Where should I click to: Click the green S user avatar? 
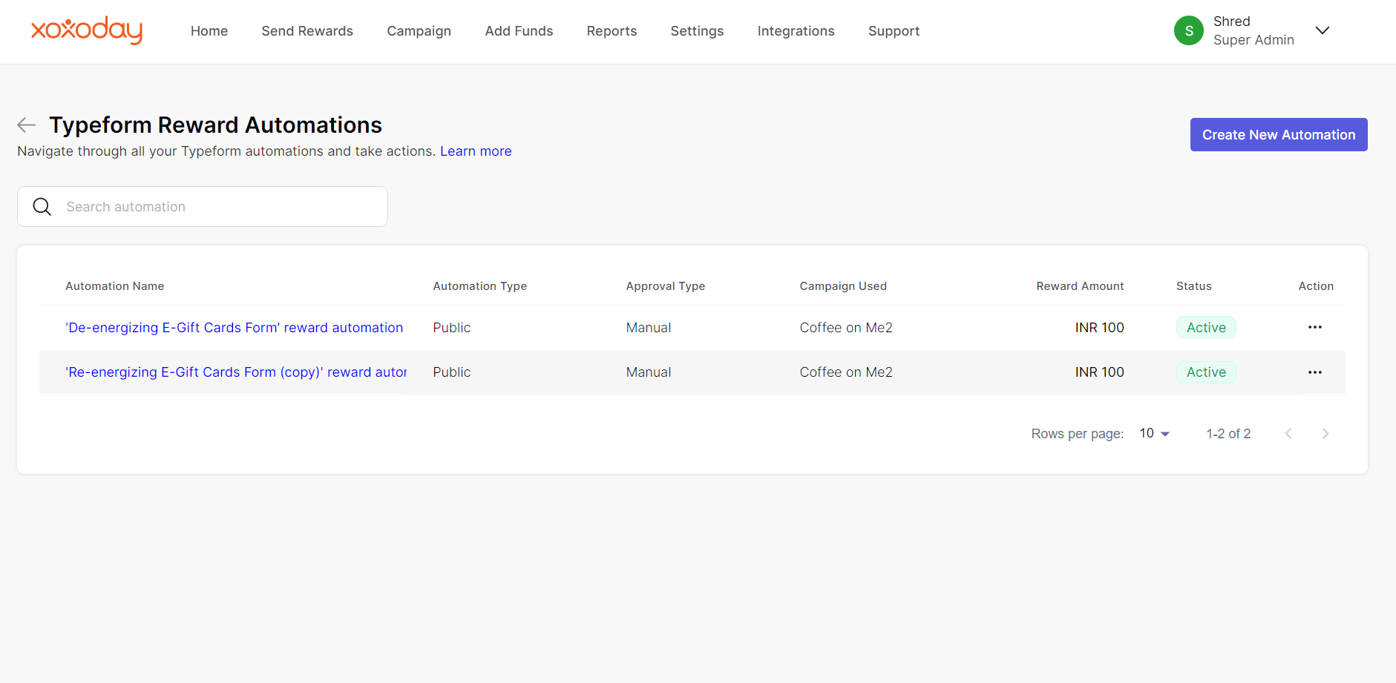[1188, 30]
